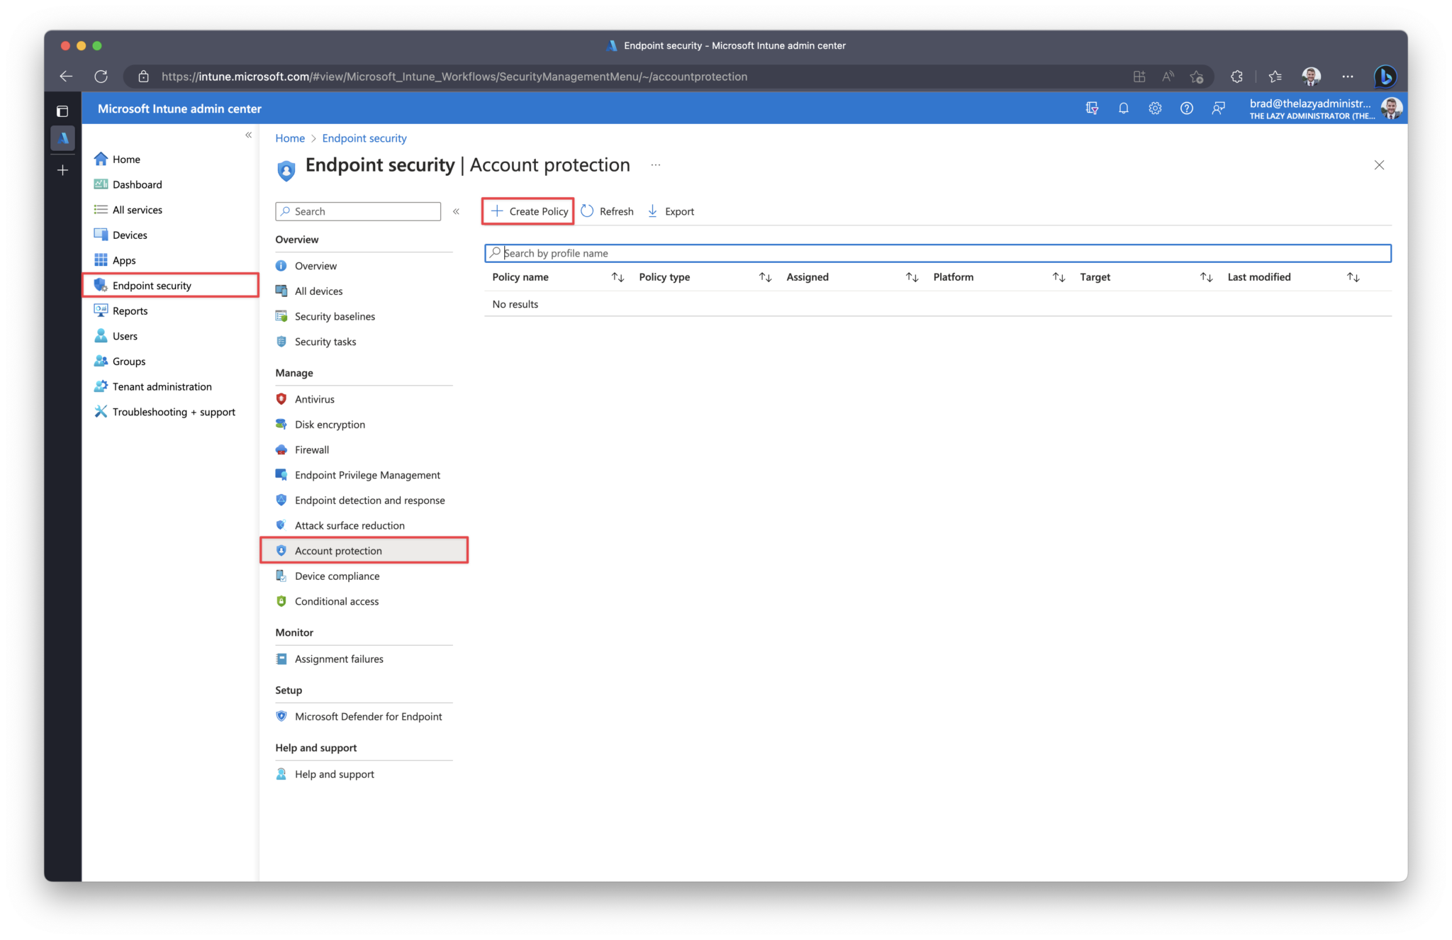Click the Bing sidebar icon
The image size is (1452, 940).
pyautogui.click(x=1385, y=77)
